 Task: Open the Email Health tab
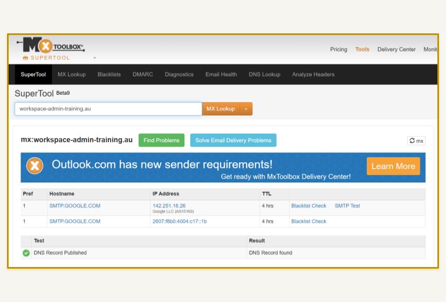click(x=221, y=74)
